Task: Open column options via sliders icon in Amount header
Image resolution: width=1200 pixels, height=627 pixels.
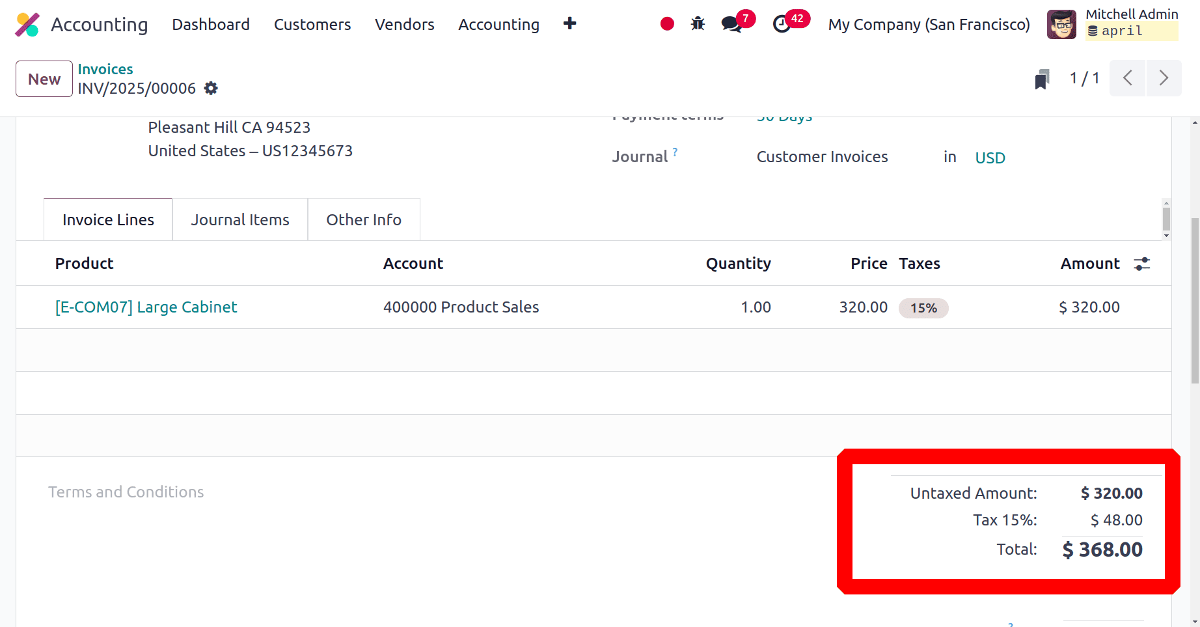Action: pos(1142,264)
